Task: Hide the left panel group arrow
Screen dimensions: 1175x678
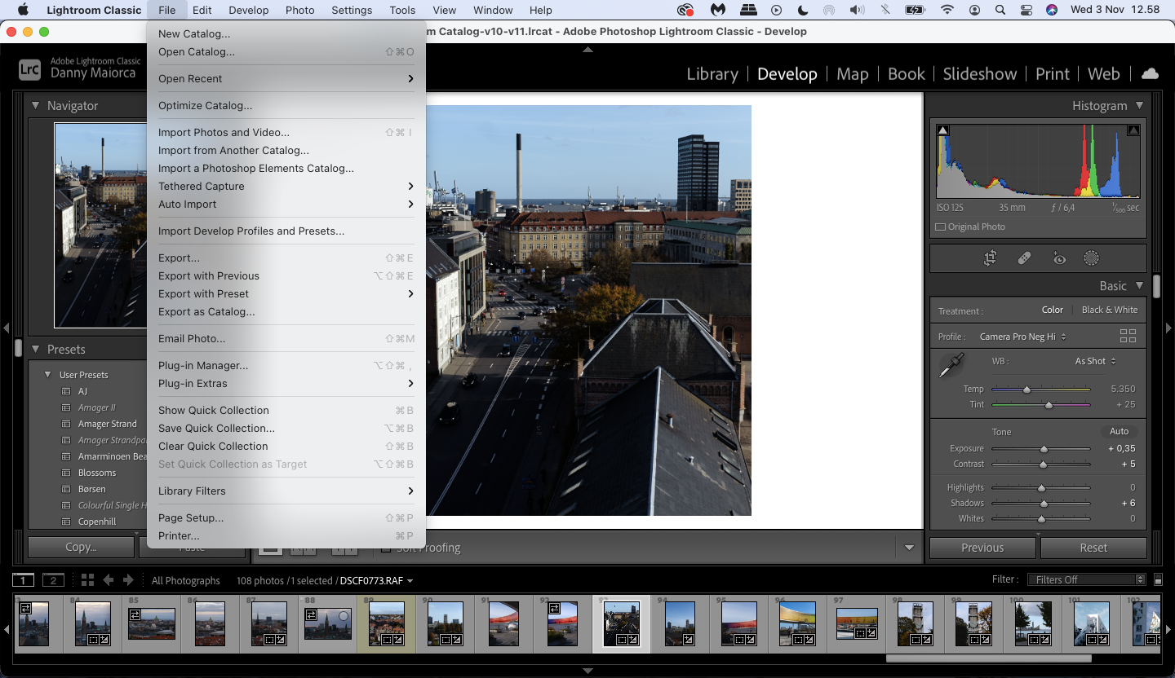Action: (x=6, y=328)
